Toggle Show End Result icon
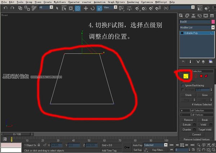 190,62
